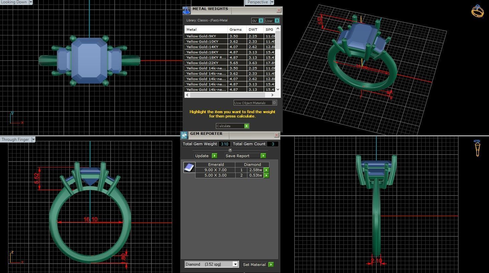Screen dimensions: 489x273
Task: Close the Gem Reporter panel
Action: pos(276,135)
